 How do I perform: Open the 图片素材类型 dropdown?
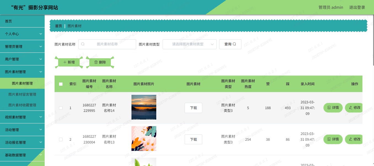click(189, 44)
